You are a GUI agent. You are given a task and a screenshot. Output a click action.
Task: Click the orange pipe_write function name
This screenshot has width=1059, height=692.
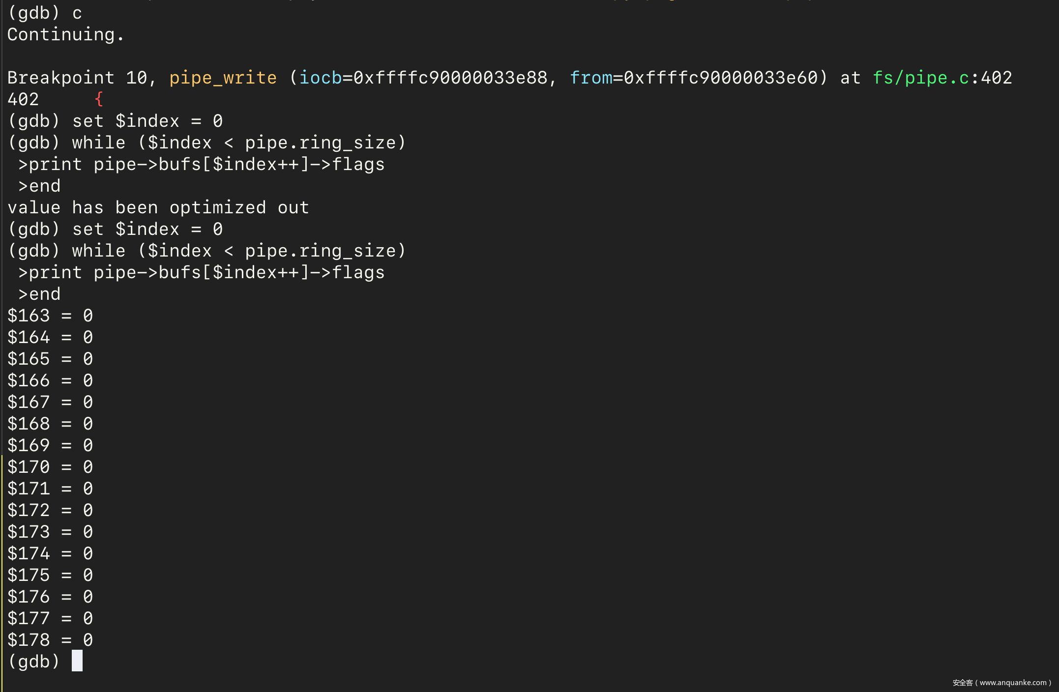coord(223,78)
